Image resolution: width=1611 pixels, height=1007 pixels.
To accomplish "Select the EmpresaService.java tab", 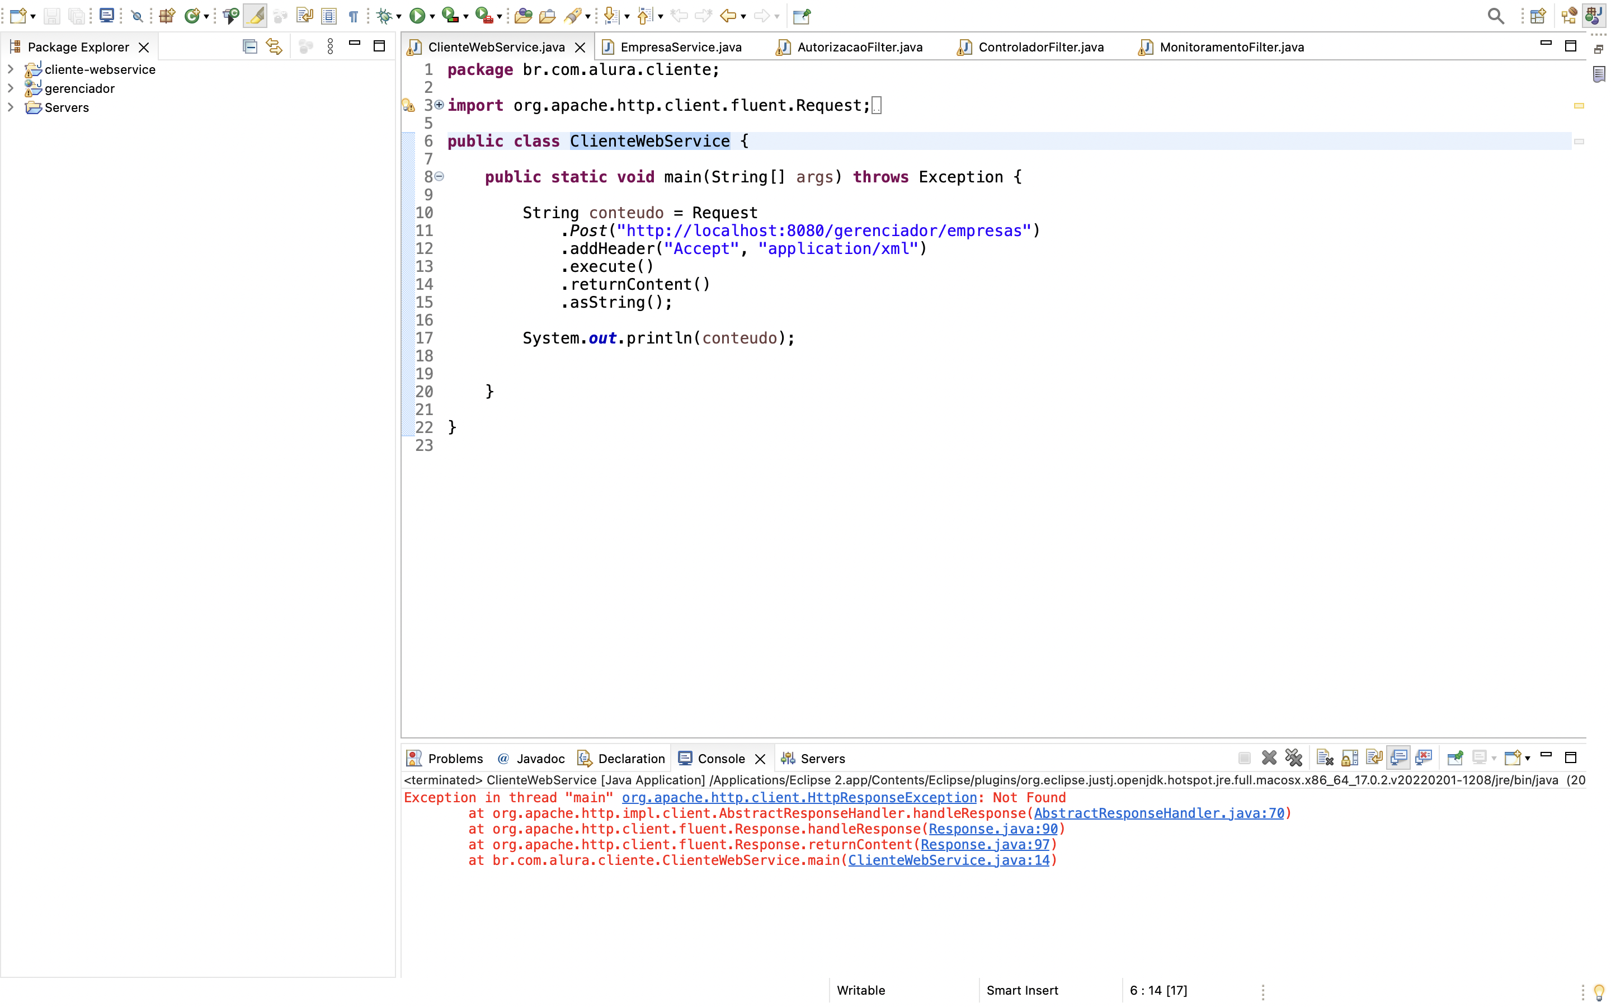I will 680,46.
